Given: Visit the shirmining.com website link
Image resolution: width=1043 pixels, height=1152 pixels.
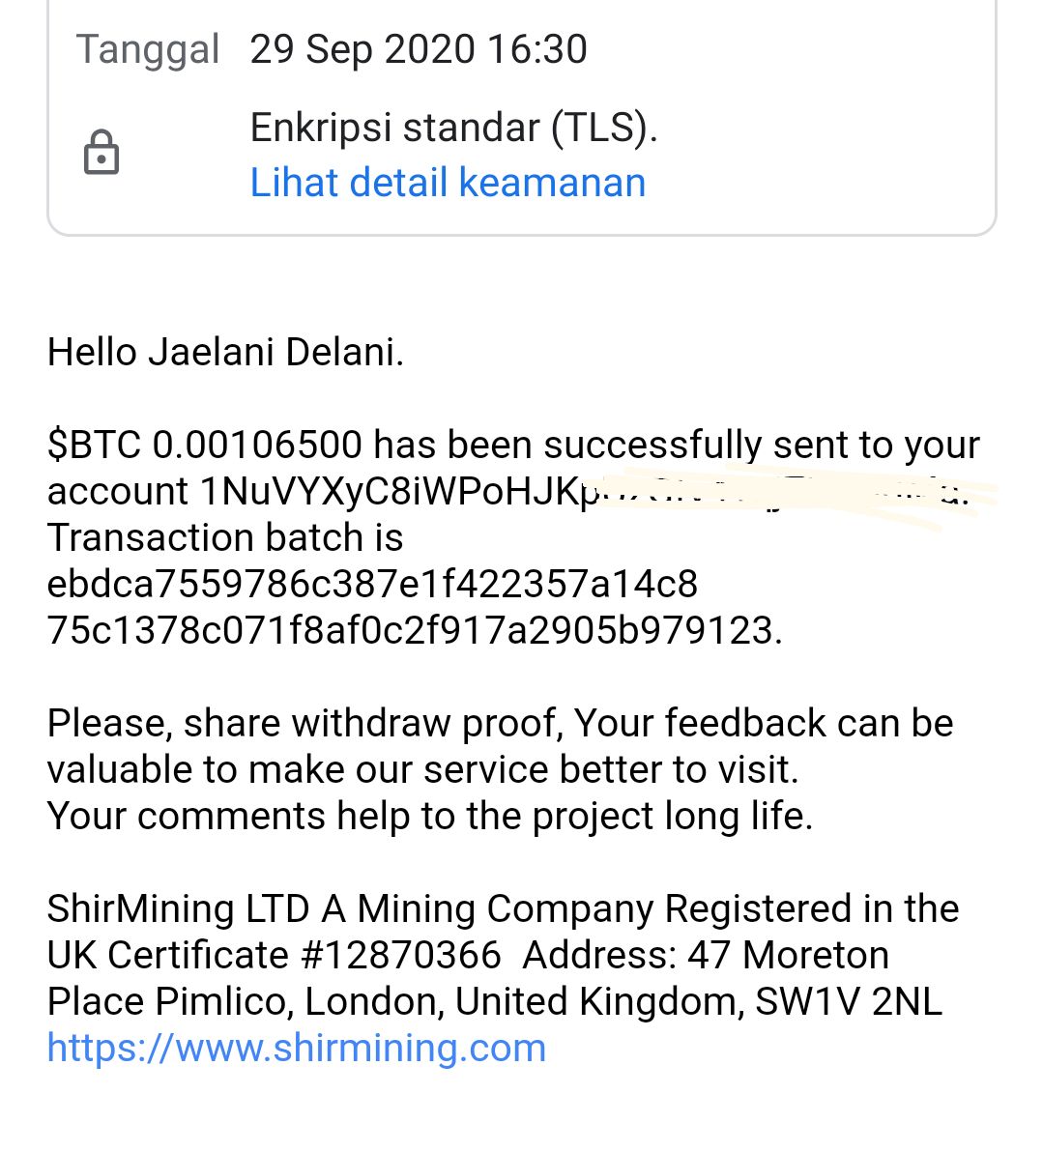Looking at the screenshot, I should pos(297,1047).
